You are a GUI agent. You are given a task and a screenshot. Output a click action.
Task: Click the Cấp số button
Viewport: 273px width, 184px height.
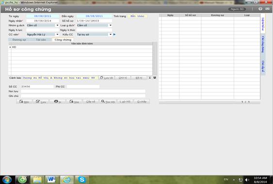tap(91, 101)
